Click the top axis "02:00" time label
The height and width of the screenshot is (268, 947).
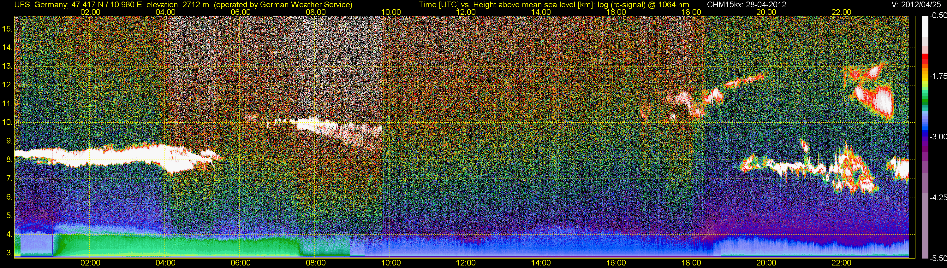coord(90,12)
